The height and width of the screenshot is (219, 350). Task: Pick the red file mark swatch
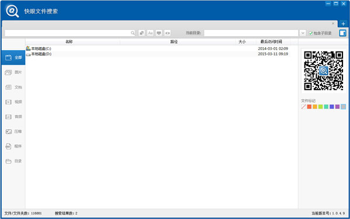[x=309, y=107]
